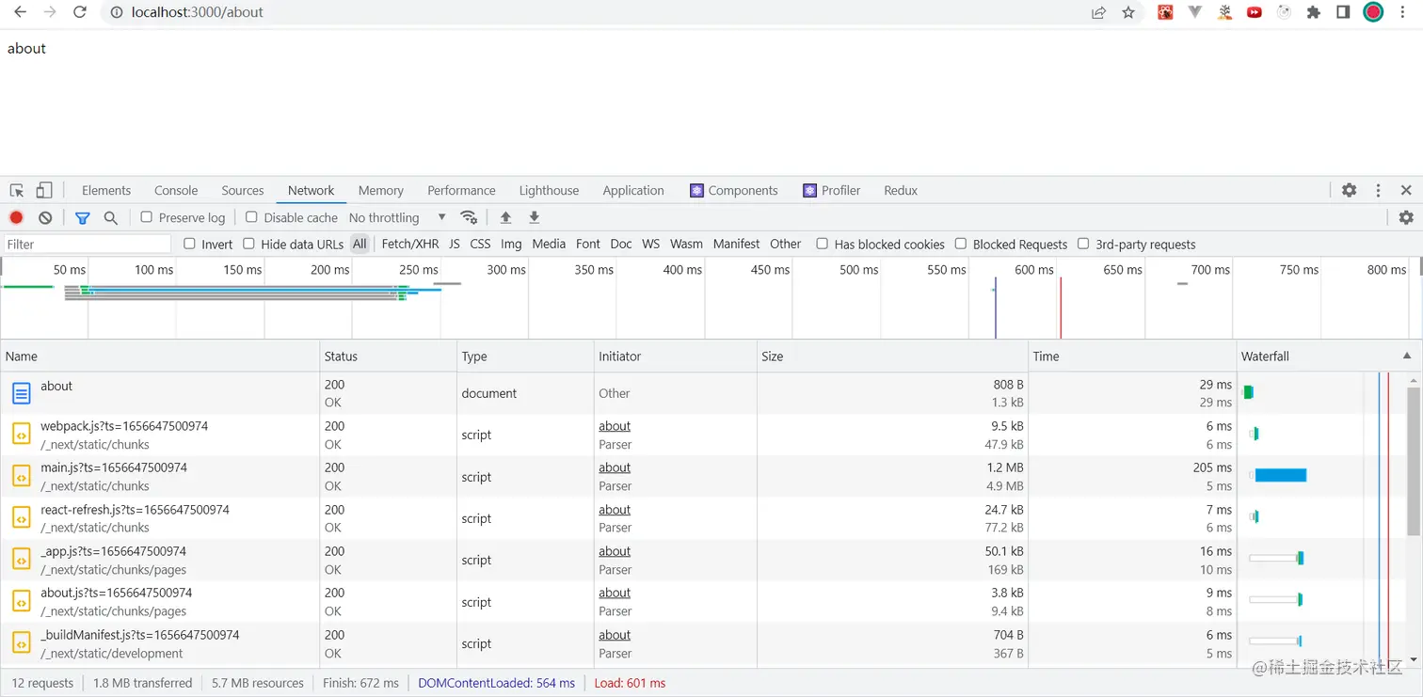Screen dimensions: 1423x697
Task: Sort requests by the Time column header
Action: click(x=1132, y=356)
